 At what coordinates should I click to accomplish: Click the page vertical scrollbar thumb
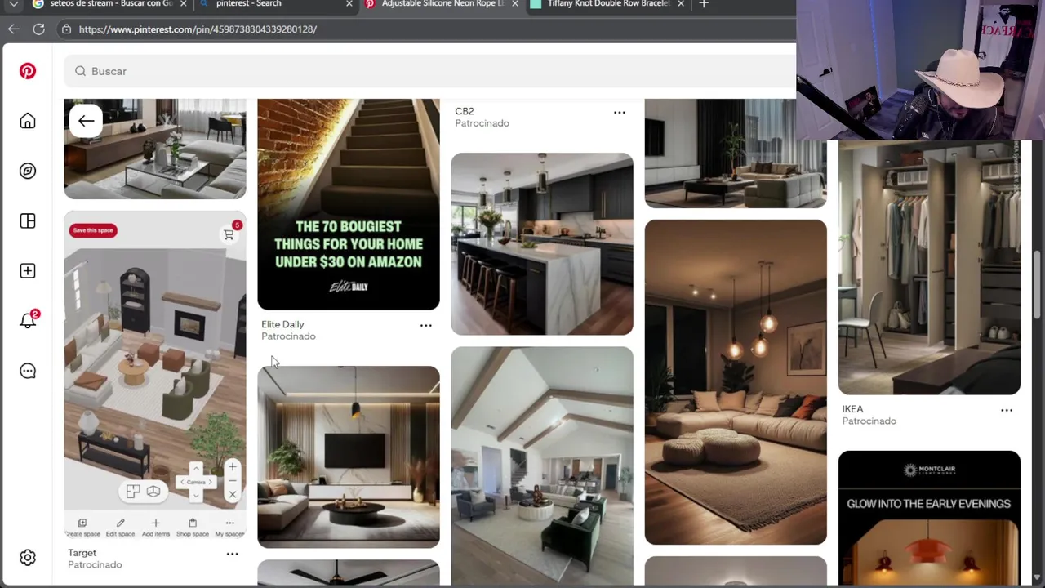point(1038,286)
